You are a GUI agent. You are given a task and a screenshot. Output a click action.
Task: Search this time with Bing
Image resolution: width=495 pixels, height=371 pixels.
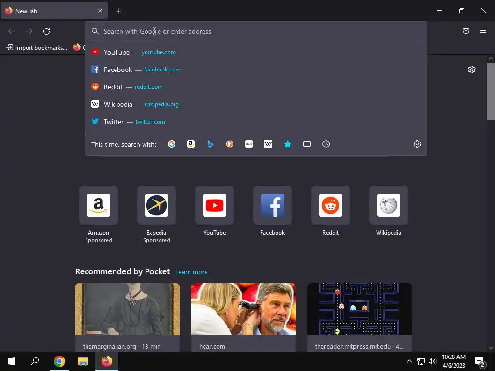210,144
